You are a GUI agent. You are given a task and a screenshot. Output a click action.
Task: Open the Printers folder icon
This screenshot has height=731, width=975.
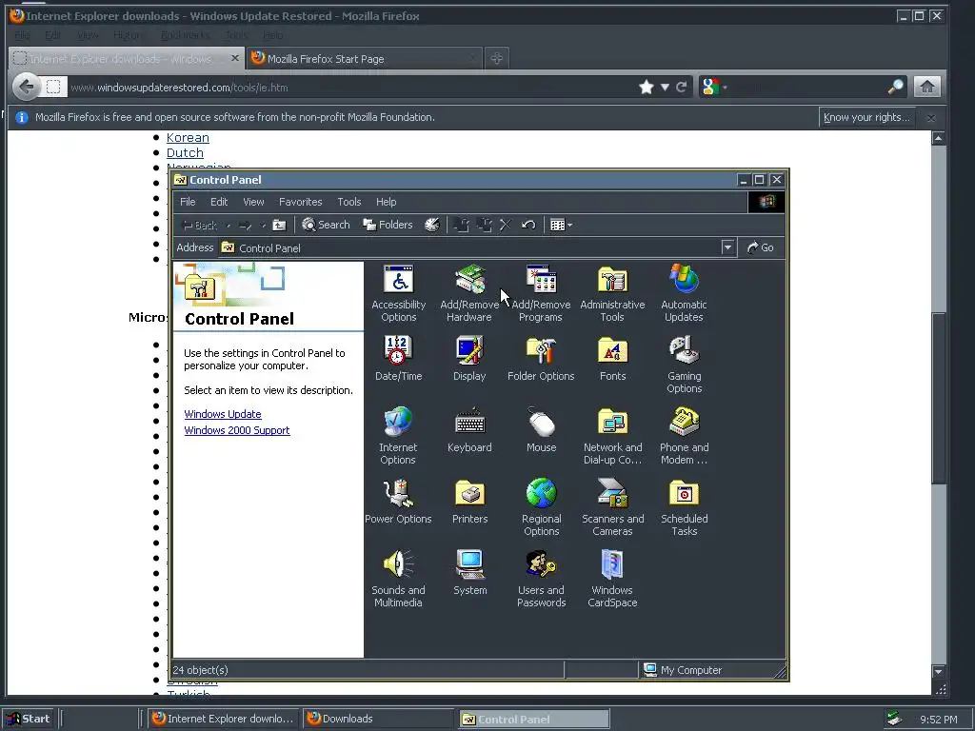coord(469,502)
